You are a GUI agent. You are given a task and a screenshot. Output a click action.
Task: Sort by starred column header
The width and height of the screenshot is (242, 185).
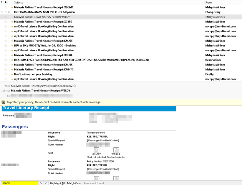pyautogui.click(x=6, y=2)
